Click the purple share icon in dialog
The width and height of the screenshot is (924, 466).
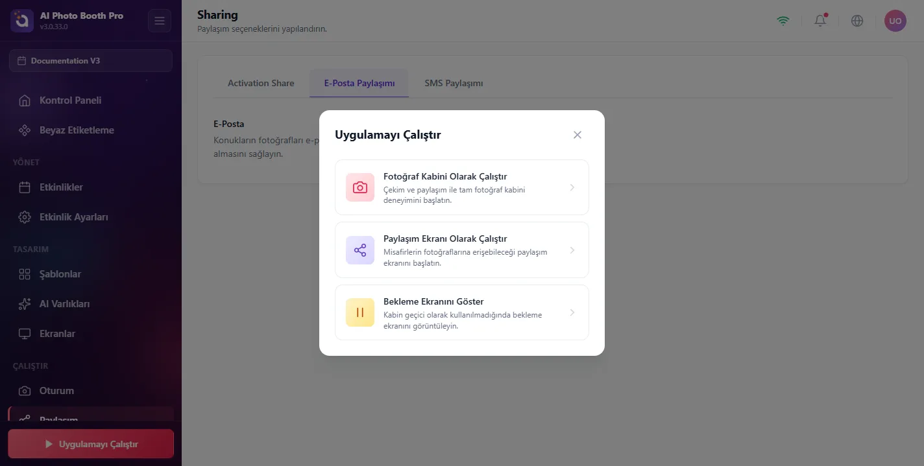tap(360, 250)
